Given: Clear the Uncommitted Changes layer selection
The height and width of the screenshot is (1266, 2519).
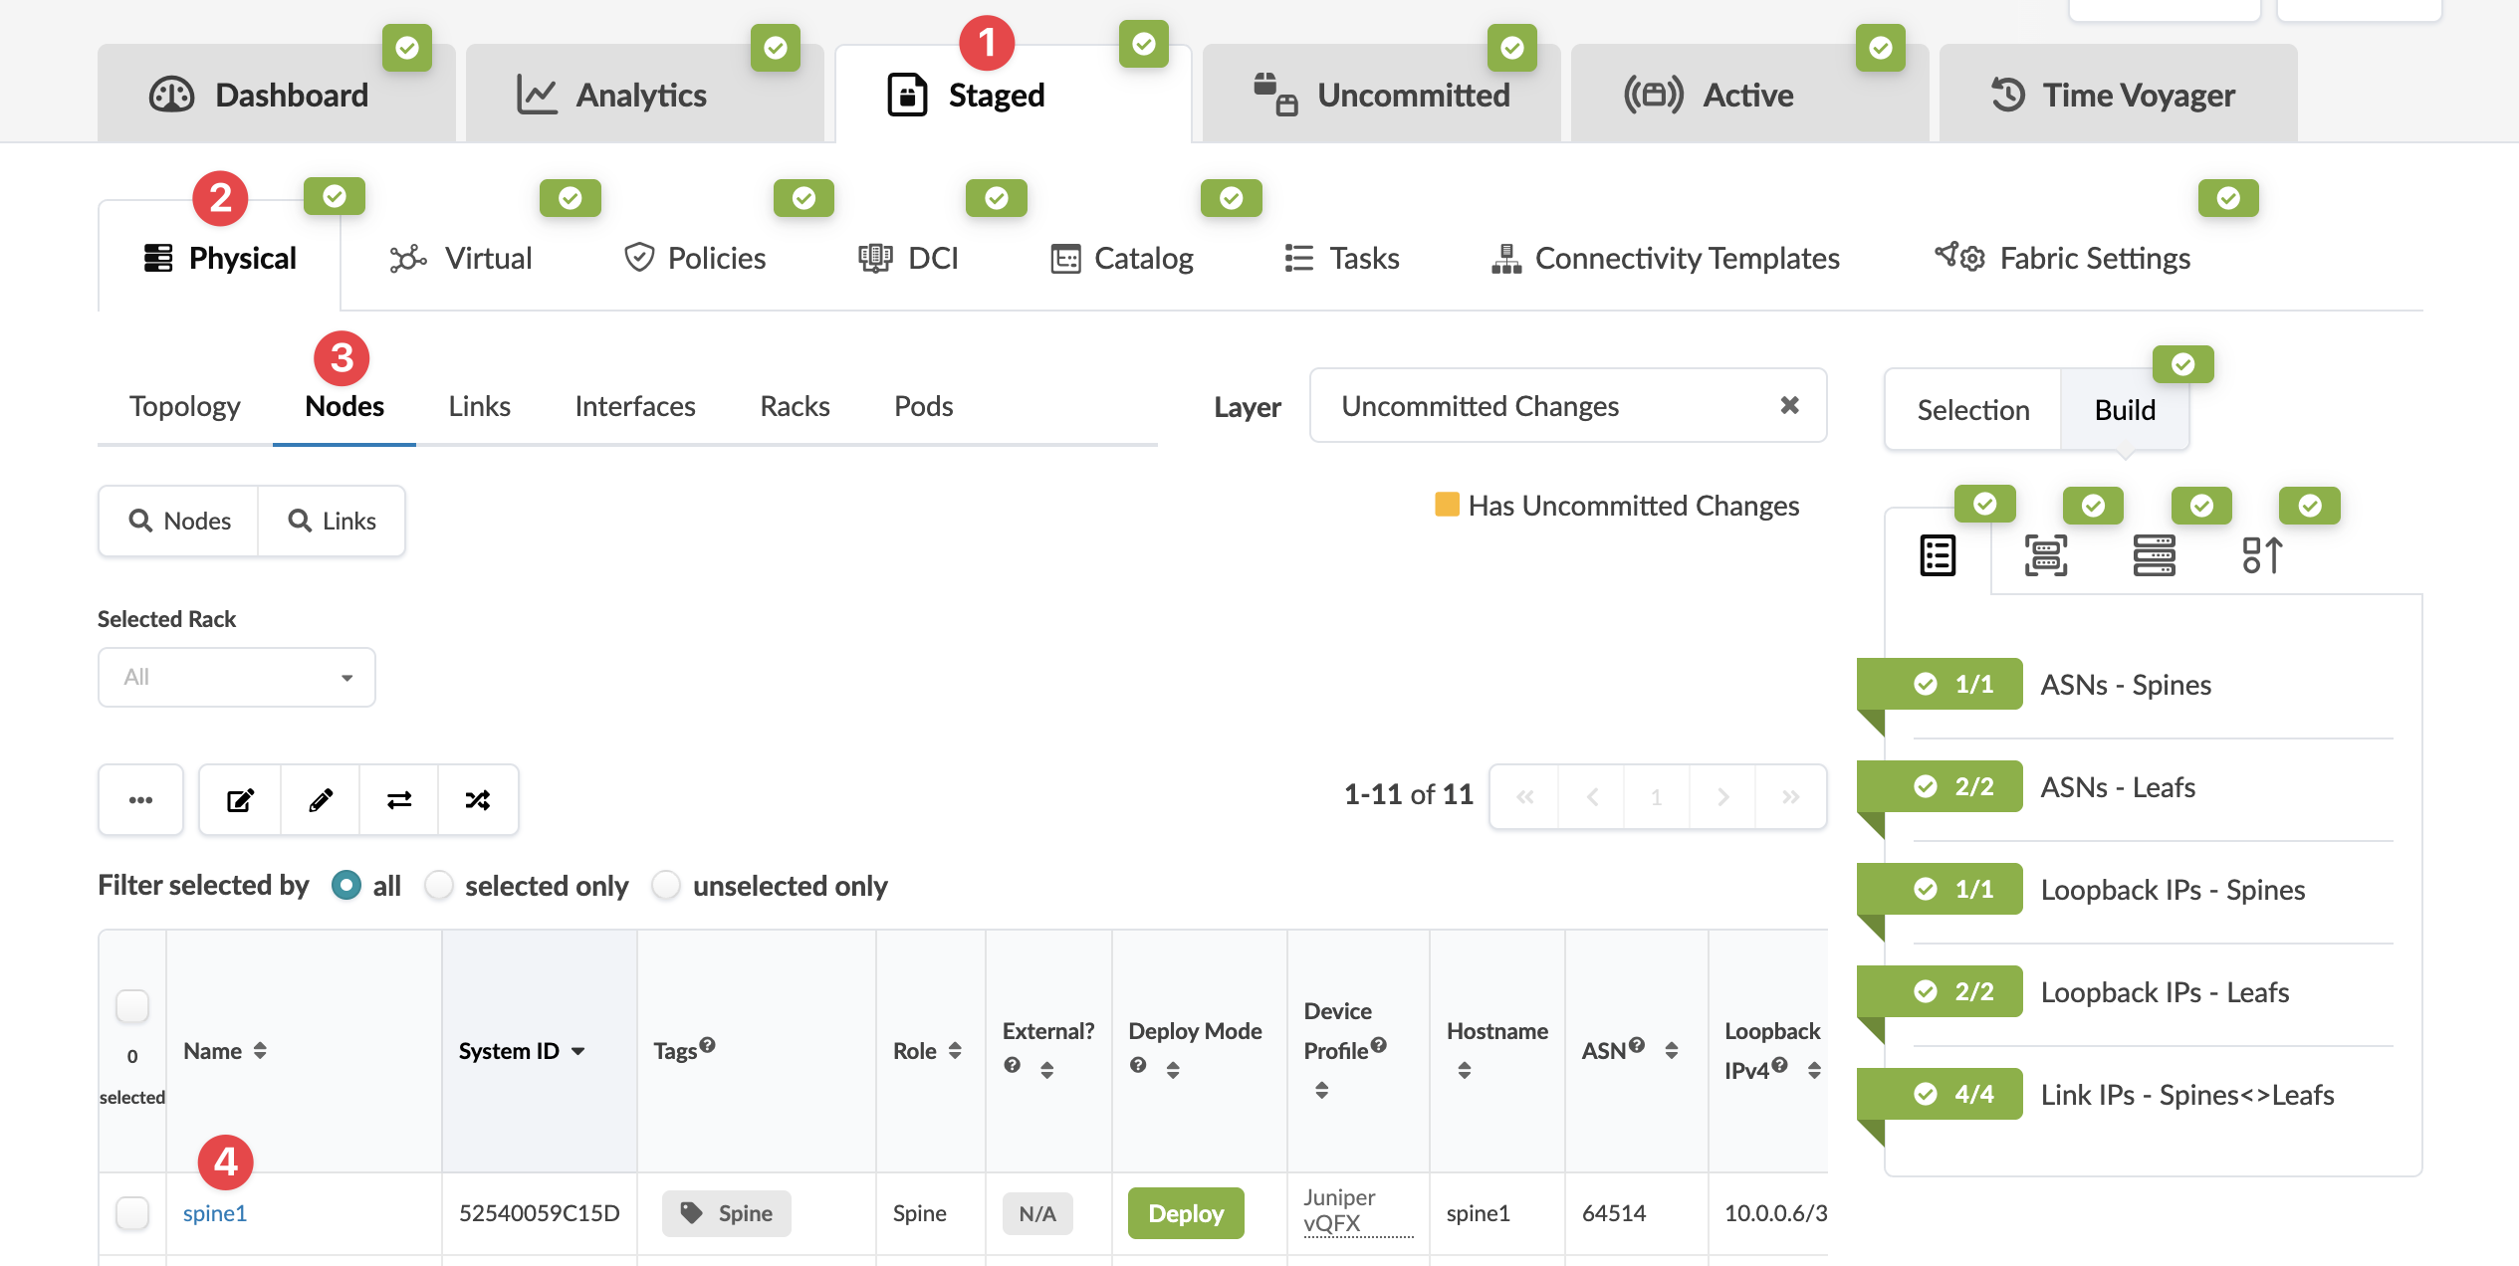Looking at the screenshot, I should [1789, 405].
